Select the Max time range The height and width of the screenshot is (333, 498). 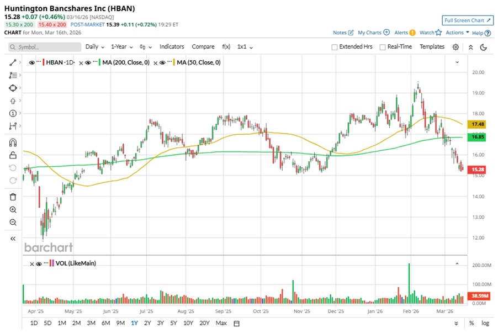(221, 323)
